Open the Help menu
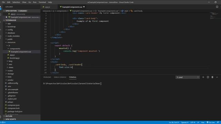Screen dimensions: 221x124 coord(50,2)
